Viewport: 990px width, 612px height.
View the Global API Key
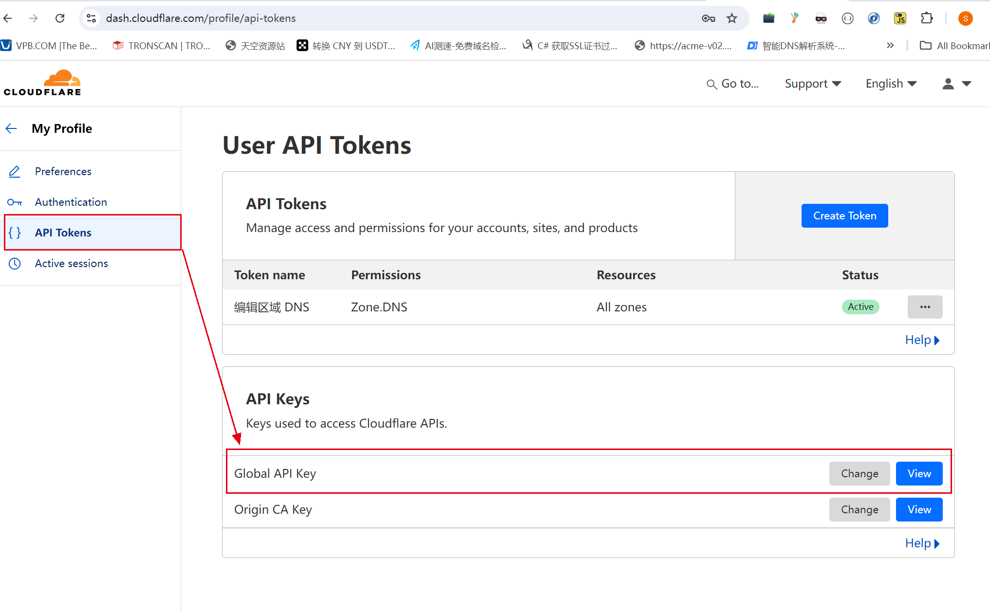point(919,473)
